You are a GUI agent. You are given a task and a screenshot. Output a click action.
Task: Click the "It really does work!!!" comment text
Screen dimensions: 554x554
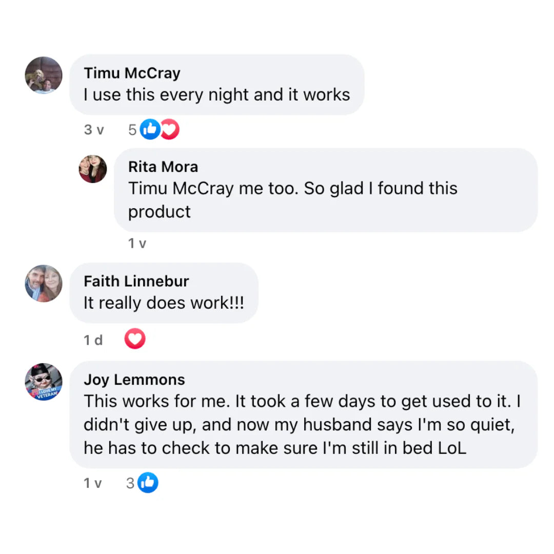tap(164, 303)
